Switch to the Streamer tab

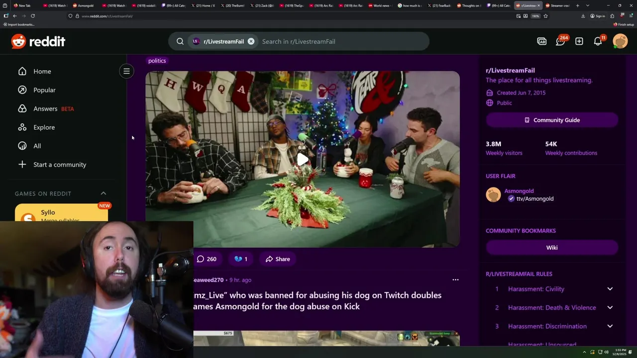tap(558, 5)
